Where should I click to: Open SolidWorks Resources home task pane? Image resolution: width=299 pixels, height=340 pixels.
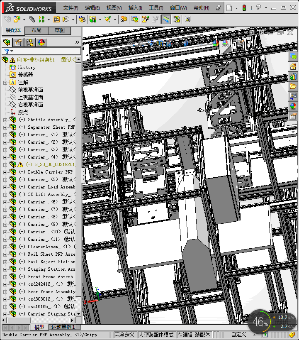click(293, 67)
